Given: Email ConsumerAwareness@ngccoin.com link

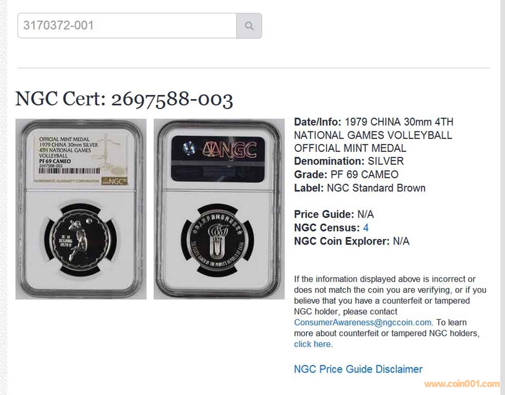Looking at the screenshot, I should pyautogui.click(x=363, y=323).
